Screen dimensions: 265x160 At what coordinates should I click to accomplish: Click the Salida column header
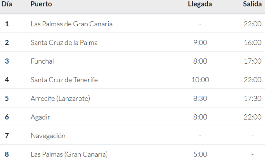252,4
